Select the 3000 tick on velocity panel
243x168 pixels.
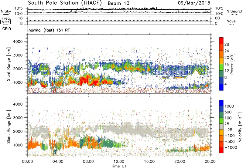(18, 118)
